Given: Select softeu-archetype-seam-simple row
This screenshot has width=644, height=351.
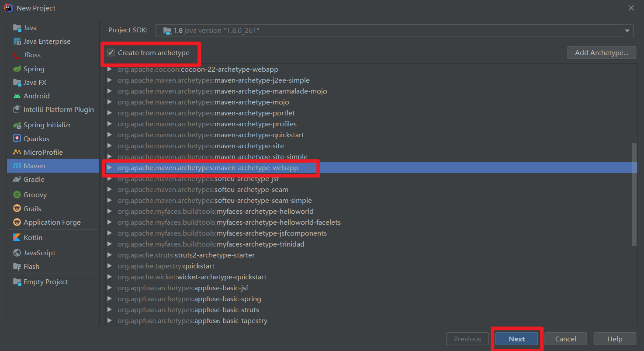Looking at the screenshot, I should coord(371,201).
